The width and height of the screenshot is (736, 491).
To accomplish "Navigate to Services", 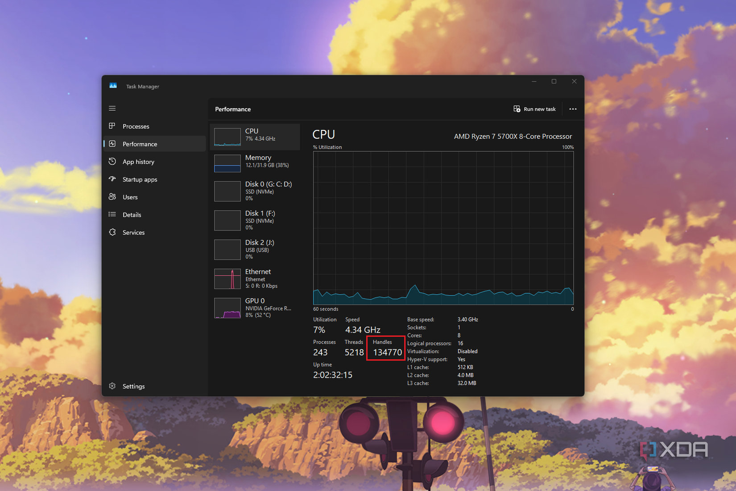I will pos(154,233).
